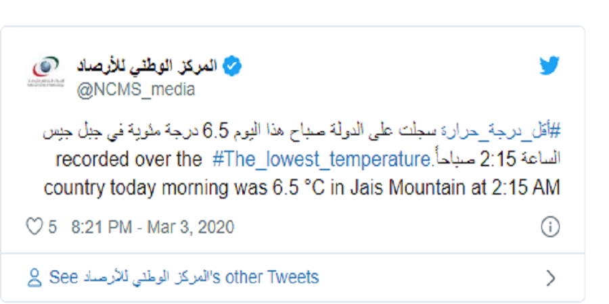Open the Arabic account name المركز الوطني للأرصاد
Image resolution: width=609 pixels, height=304 pixels.
(x=147, y=66)
